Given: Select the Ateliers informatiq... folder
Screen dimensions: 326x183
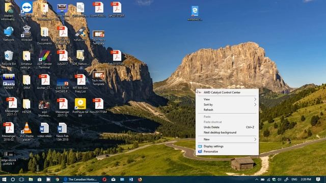Looking at the screenshot, I should point(9,11).
